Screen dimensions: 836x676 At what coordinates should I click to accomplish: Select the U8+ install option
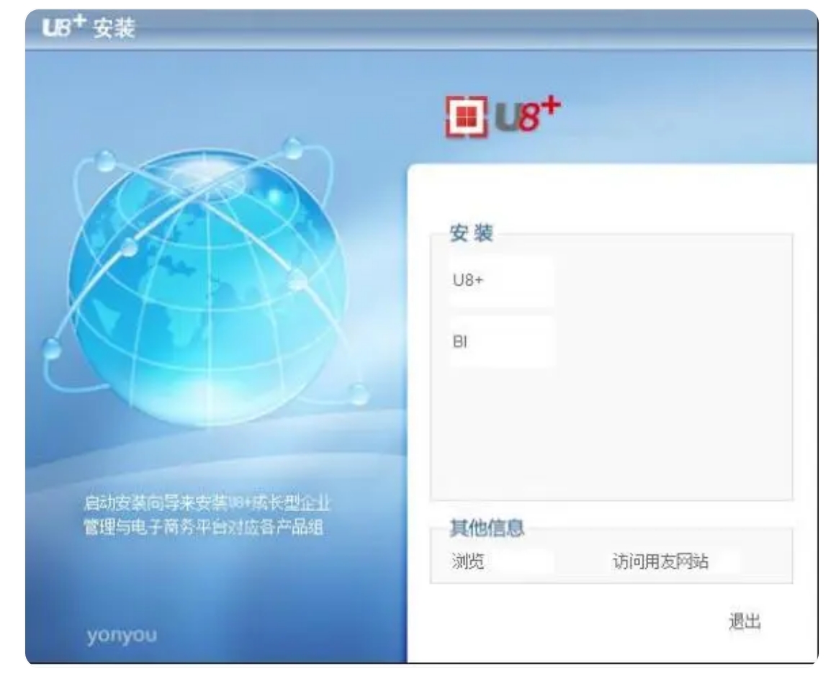[x=502, y=281]
